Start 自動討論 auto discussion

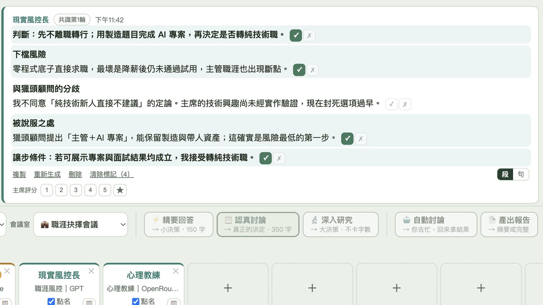(x=436, y=225)
